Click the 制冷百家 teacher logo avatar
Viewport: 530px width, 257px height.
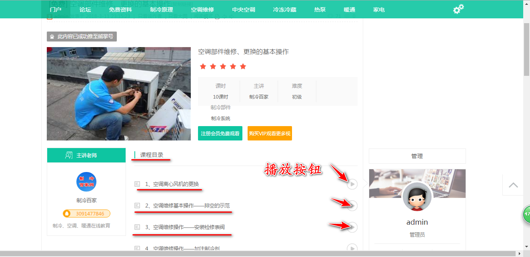86,182
